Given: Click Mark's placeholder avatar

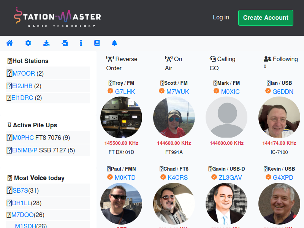Looking at the screenshot, I should tap(226, 117).
